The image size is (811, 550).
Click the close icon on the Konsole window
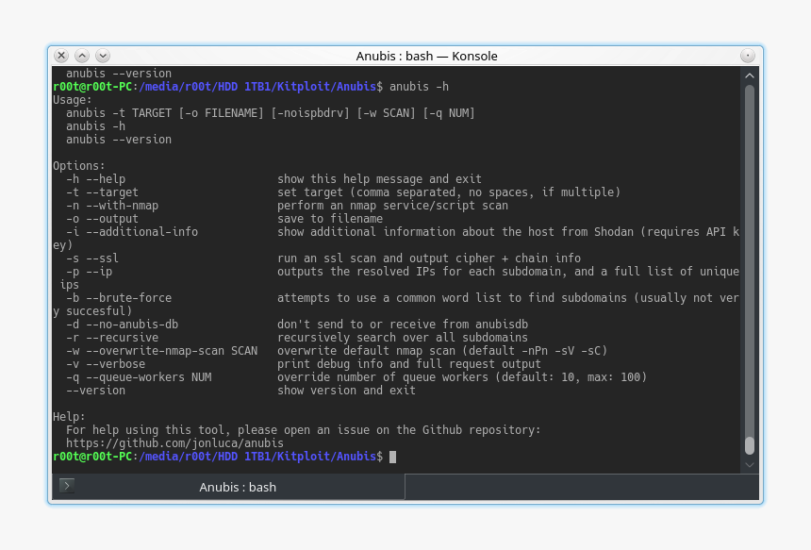tap(60, 55)
